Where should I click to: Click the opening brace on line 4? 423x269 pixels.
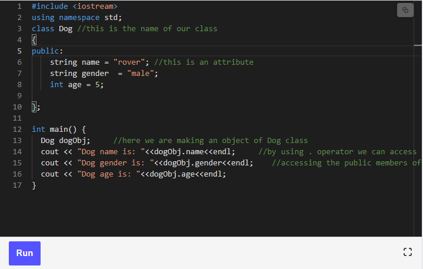pyautogui.click(x=34, y=40)
